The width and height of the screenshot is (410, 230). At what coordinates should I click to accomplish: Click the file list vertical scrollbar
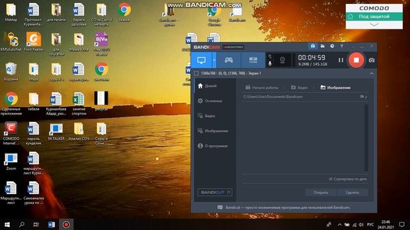pyautogui.click(x=366, y=138)
